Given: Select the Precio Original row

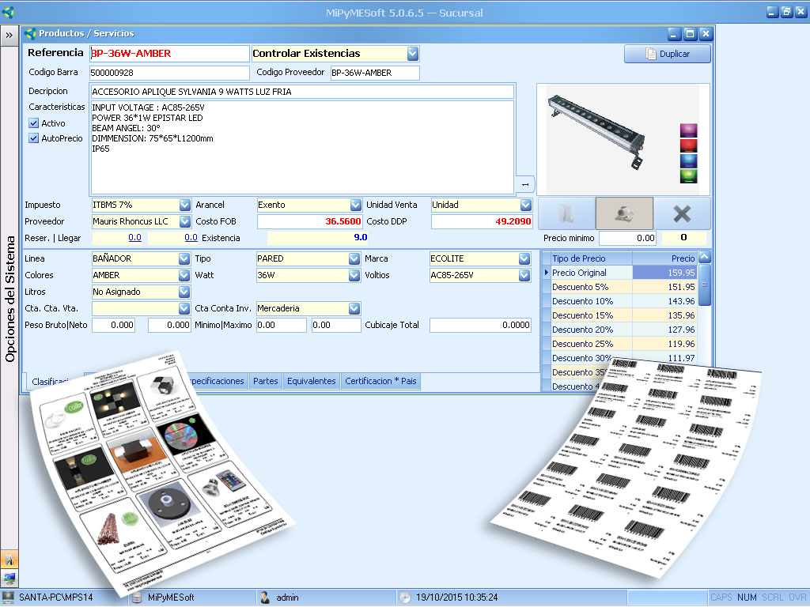Looking at the screenshot, I should coord(620,273).
